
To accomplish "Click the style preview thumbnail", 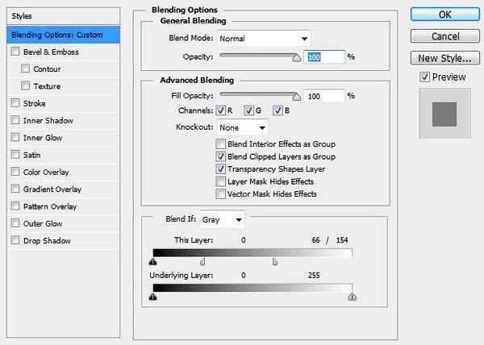I will pos(444,114).
